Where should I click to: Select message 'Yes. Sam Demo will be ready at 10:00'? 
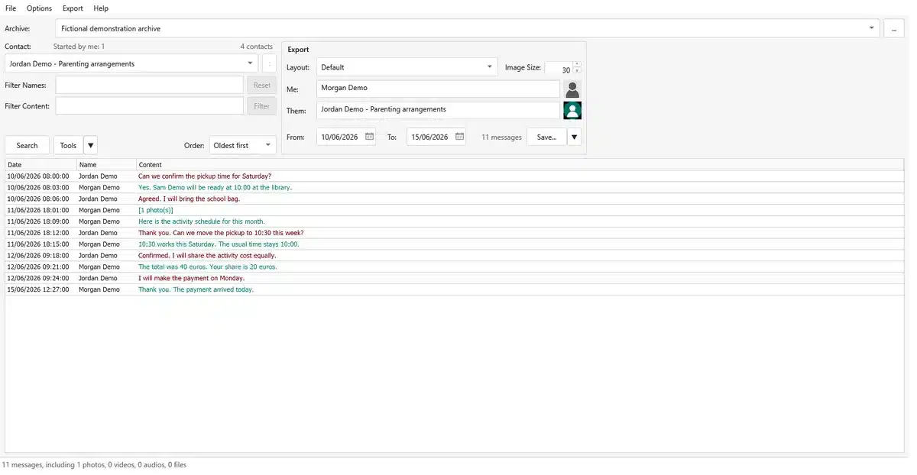pos(454,187)
